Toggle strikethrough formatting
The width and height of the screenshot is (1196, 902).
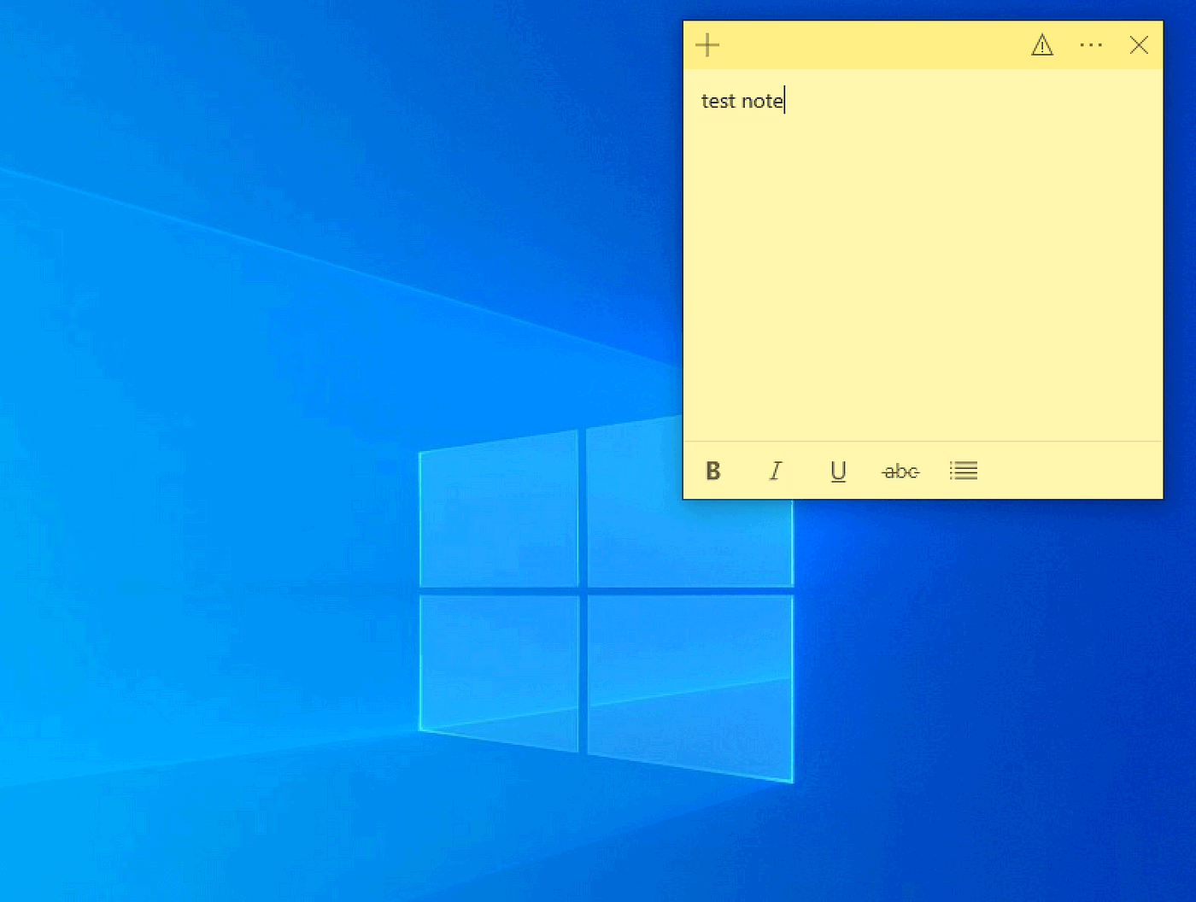(900, 471)
